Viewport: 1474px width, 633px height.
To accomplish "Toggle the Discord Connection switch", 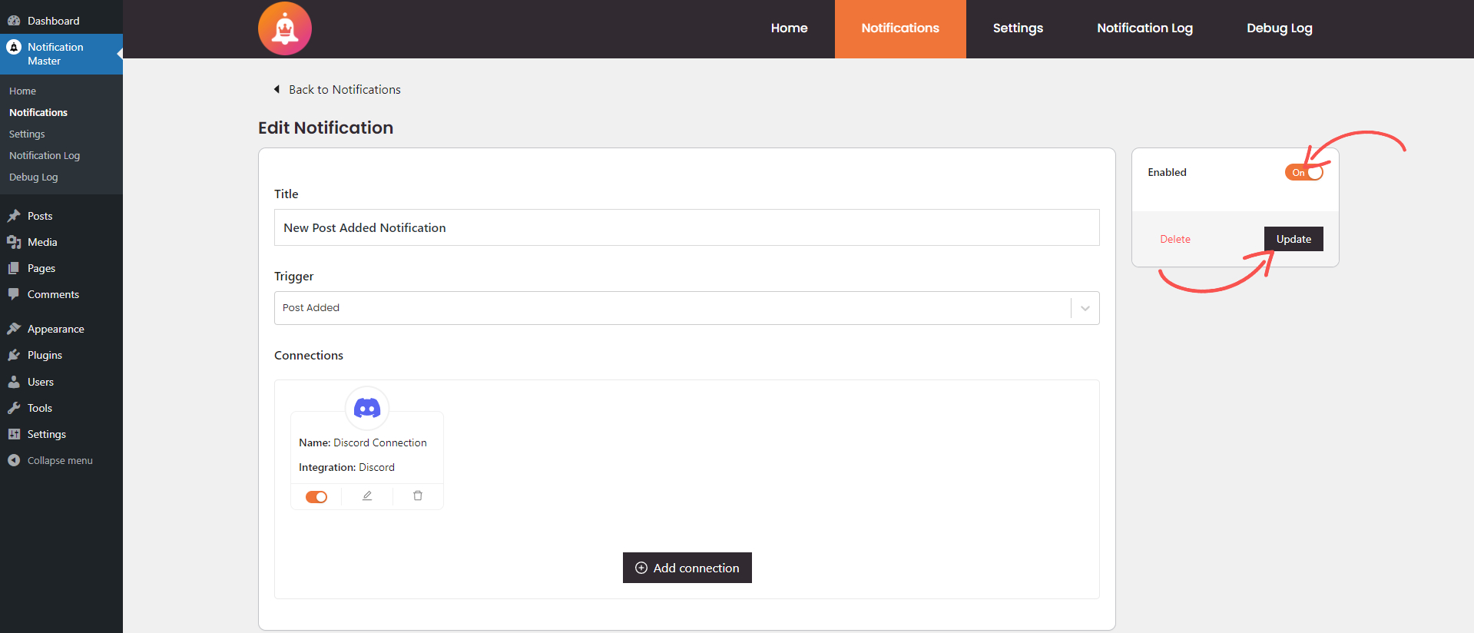I will 316,497.
